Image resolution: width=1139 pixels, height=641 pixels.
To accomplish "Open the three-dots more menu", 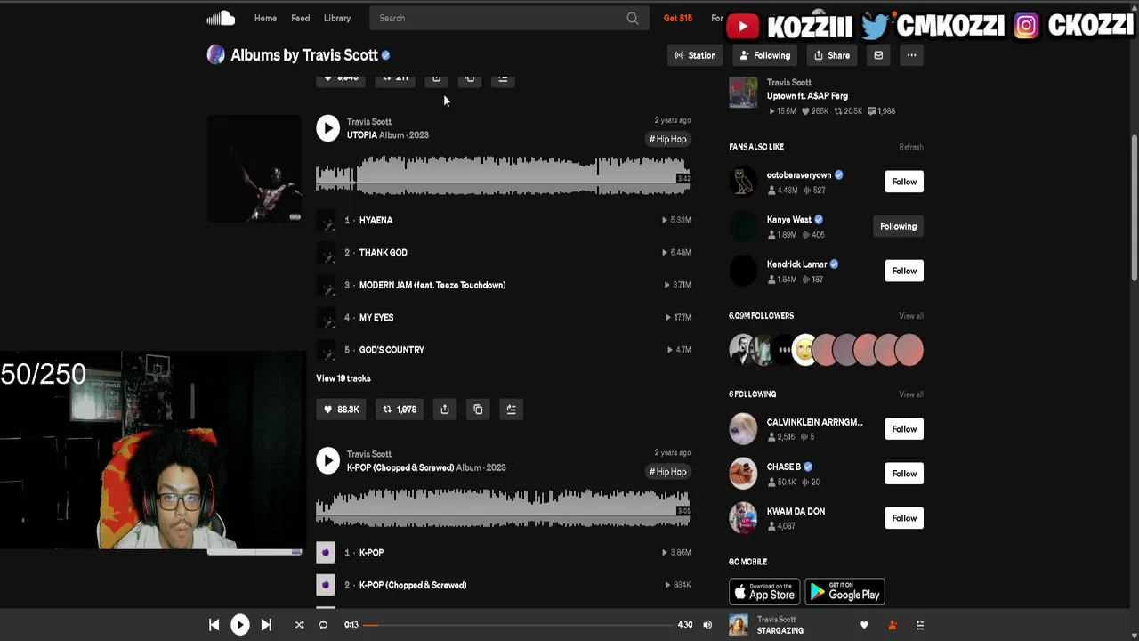I will 911,55.
